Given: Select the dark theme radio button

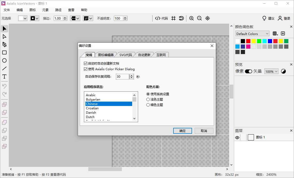Looking at the screenshot, I should point(148,105).
